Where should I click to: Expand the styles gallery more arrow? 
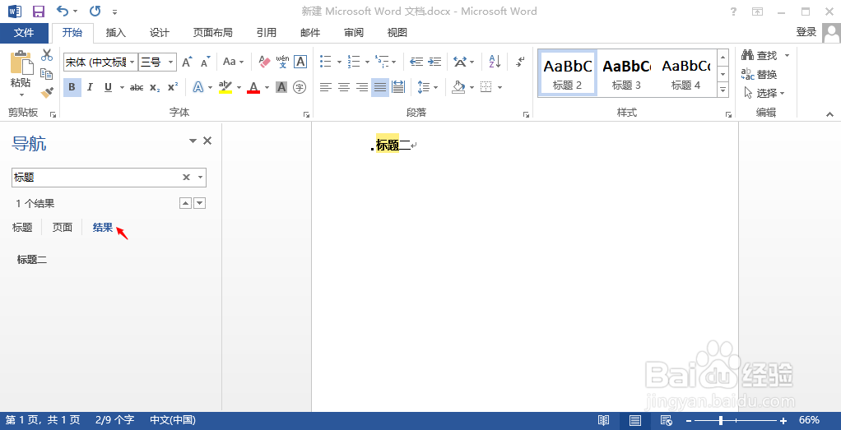pos(723,90)
